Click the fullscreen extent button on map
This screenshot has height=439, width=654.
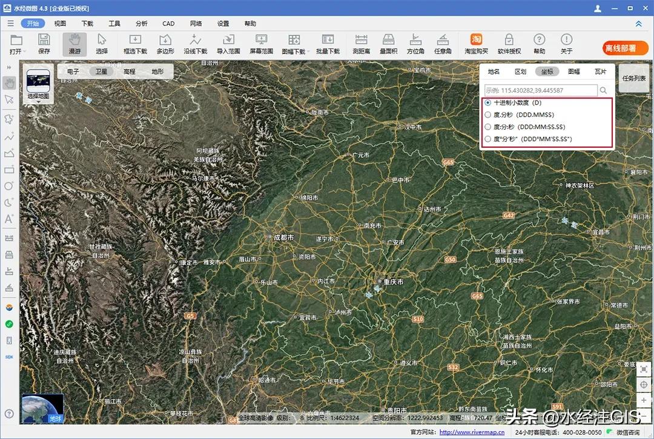click(644, 369)
